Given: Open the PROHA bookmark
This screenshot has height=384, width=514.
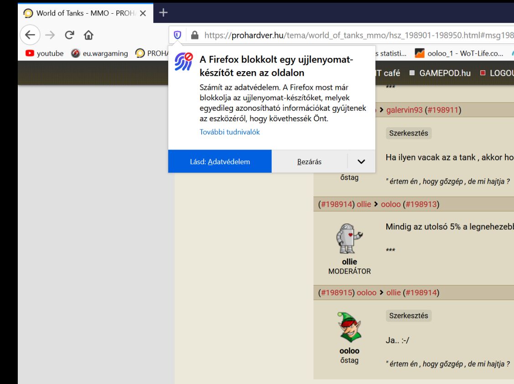Looking at the screenshot, I should [x=152, y=53].
